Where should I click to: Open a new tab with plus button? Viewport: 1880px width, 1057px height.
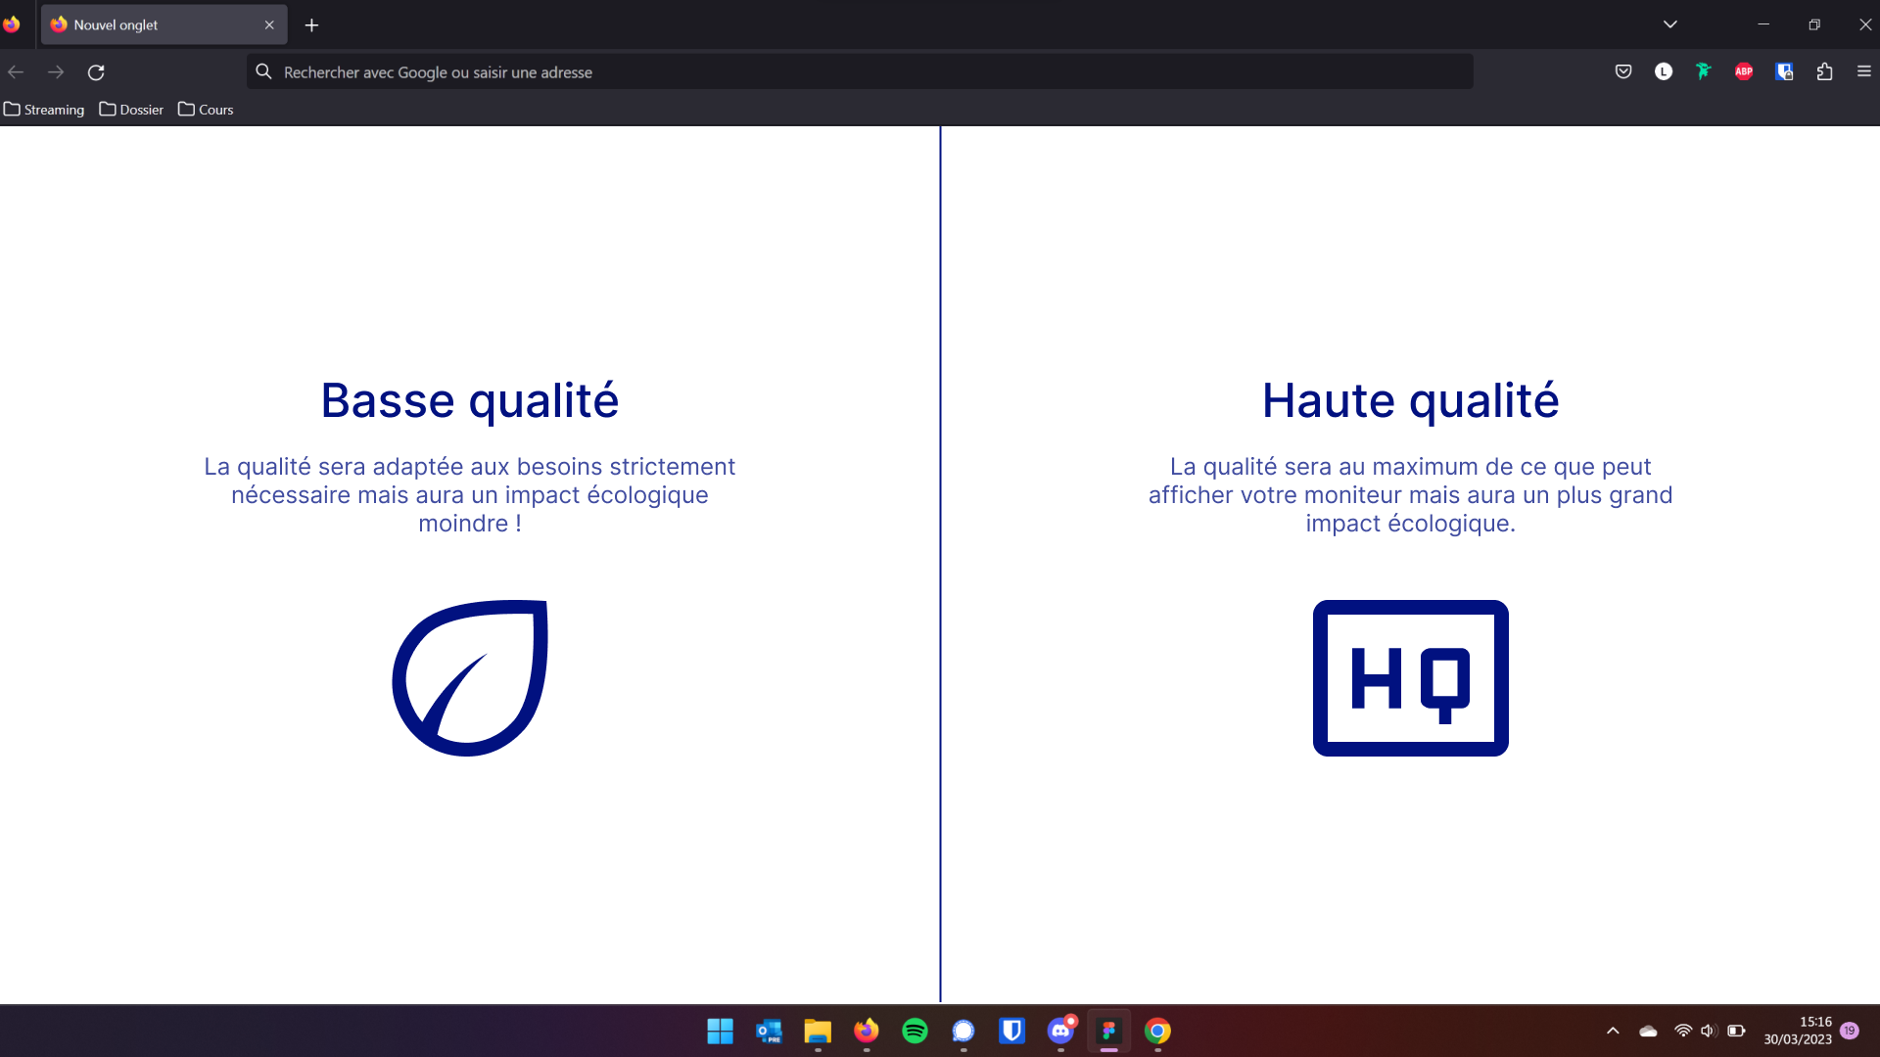[x=311, y=25]
